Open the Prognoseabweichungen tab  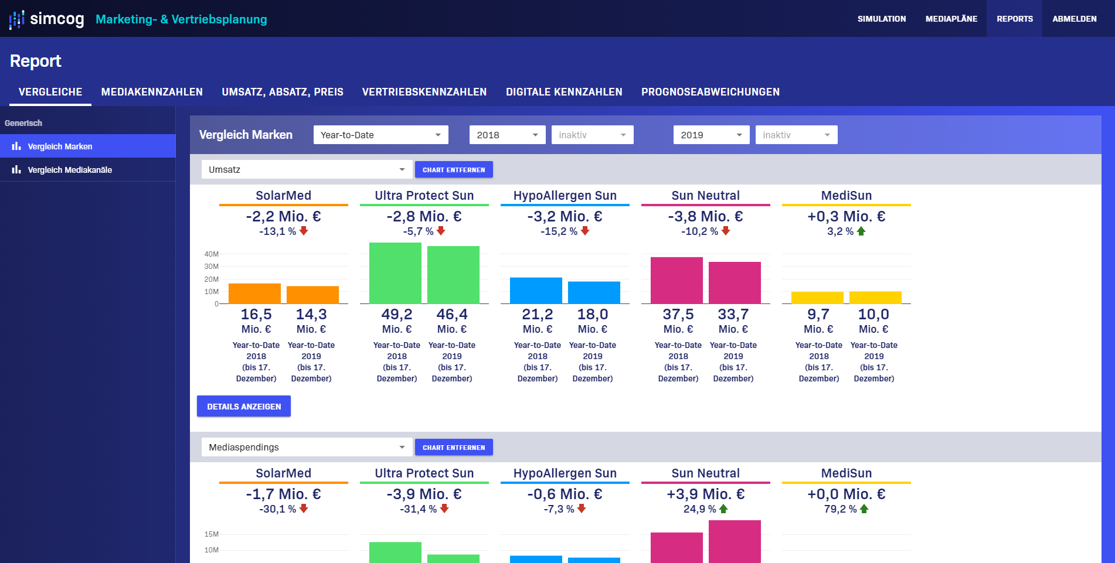click(711, 92)
